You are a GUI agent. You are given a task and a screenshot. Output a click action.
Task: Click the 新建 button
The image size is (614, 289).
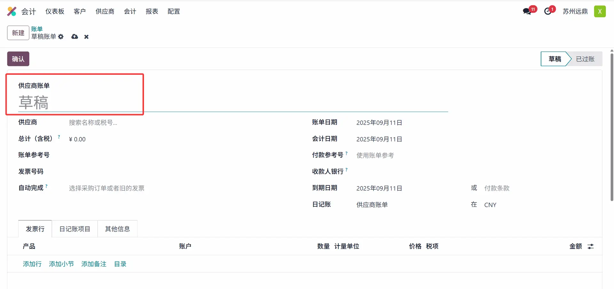click(18, 33)
